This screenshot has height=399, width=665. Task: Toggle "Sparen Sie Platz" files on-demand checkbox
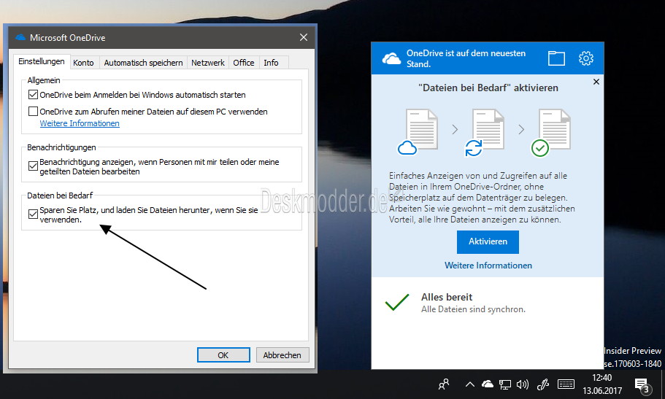coord(33,214)
